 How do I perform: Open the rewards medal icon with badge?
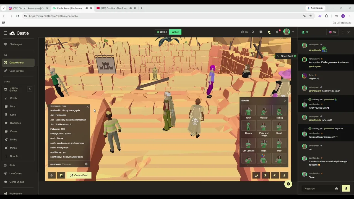(277, 32)
